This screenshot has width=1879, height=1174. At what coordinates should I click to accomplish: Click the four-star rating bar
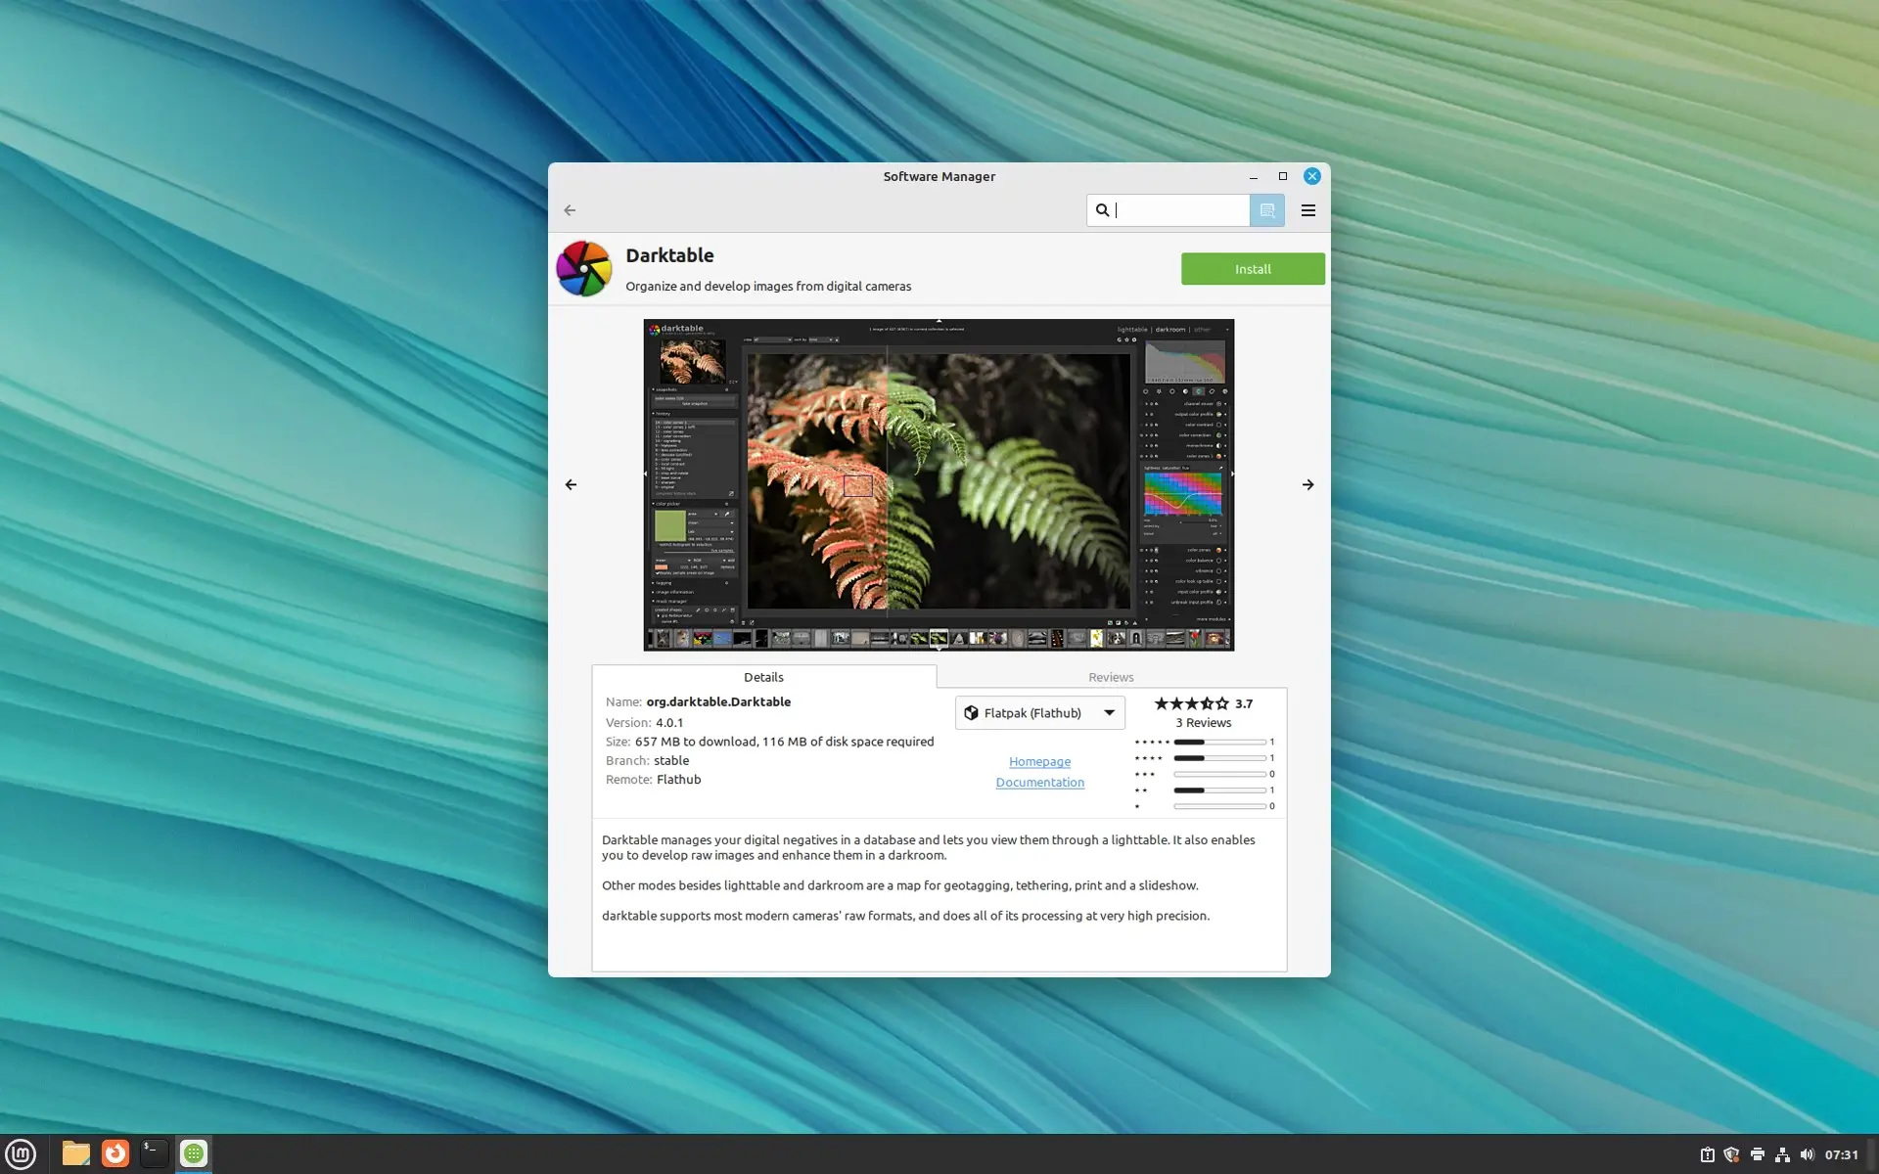tap(1219, 758)
